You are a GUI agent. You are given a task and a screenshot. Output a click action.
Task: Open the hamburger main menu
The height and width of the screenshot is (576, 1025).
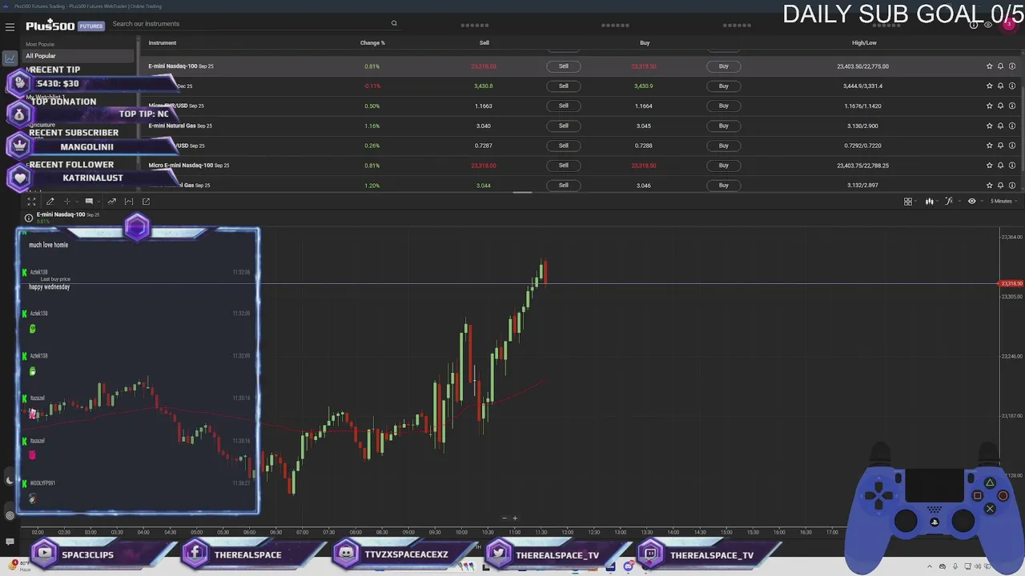coord(10,26)
